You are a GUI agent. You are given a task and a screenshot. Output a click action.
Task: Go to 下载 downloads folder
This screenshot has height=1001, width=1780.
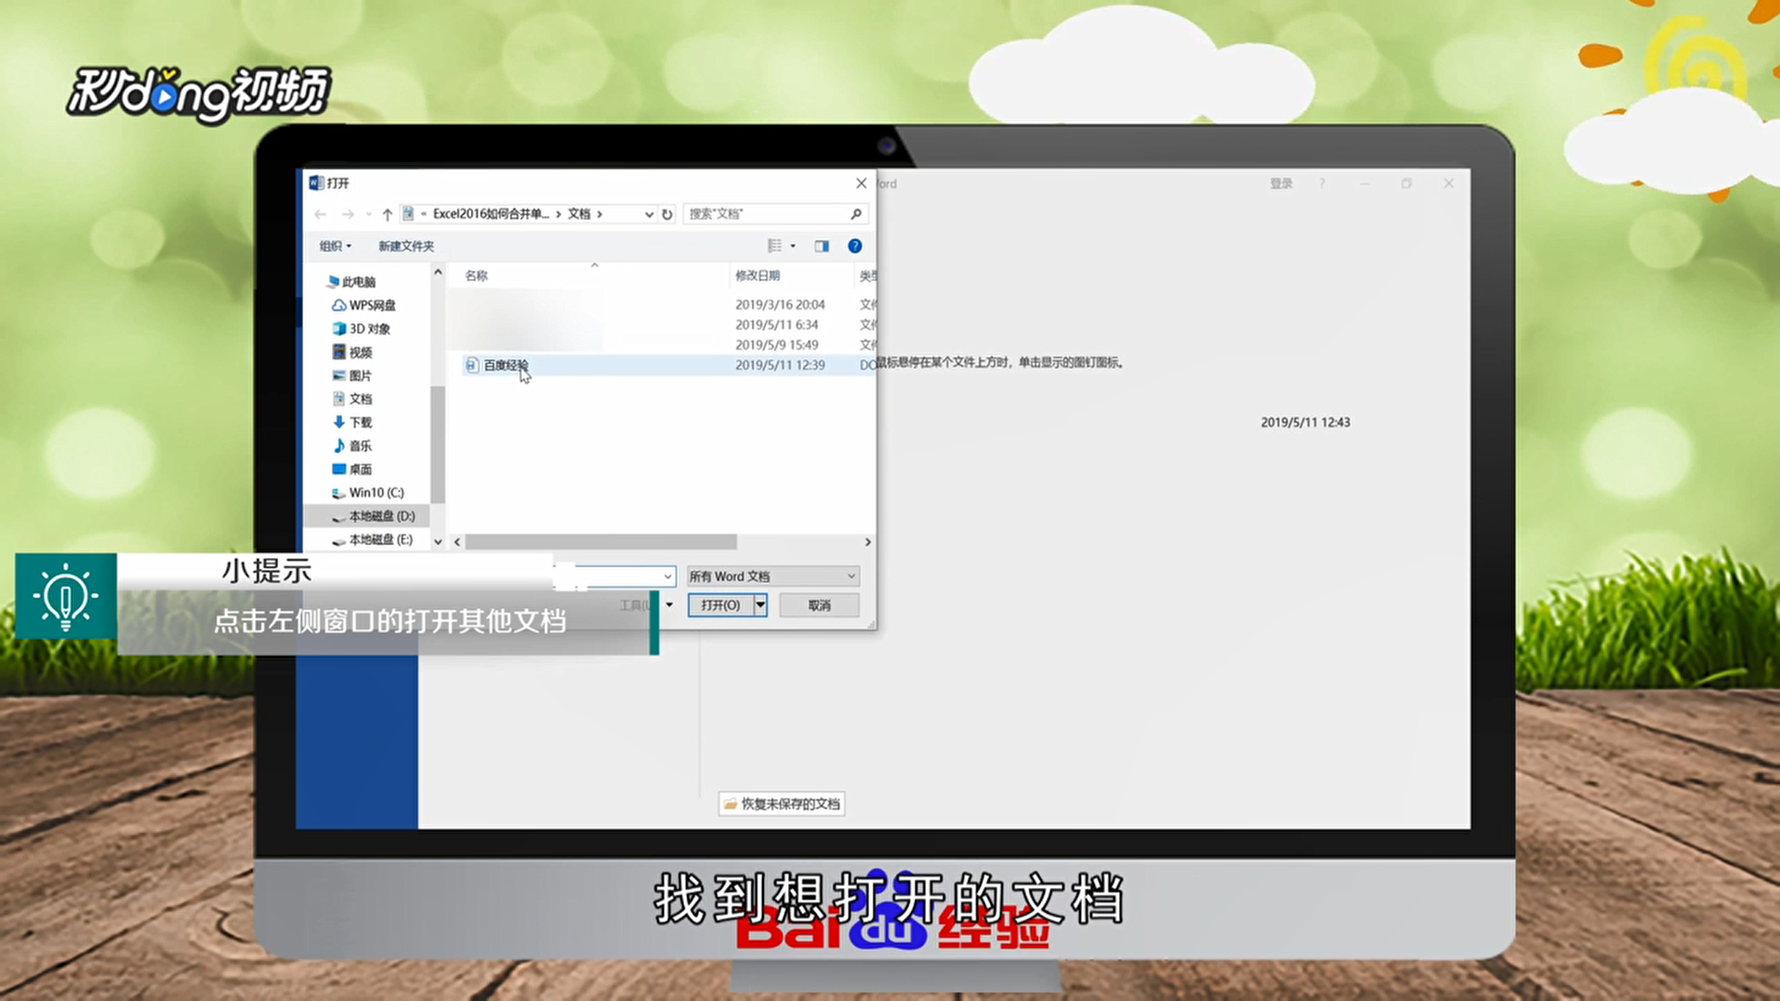360,422
